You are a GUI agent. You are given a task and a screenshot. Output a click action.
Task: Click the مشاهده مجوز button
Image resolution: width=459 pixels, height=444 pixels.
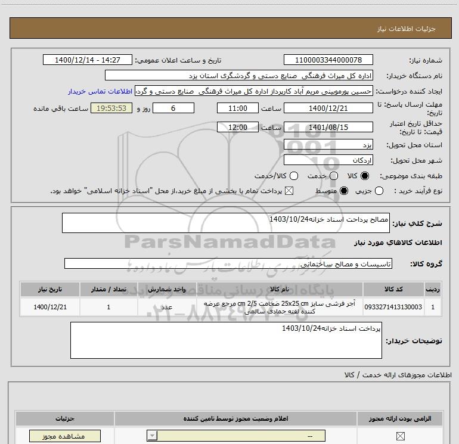(x=65, y=436)
